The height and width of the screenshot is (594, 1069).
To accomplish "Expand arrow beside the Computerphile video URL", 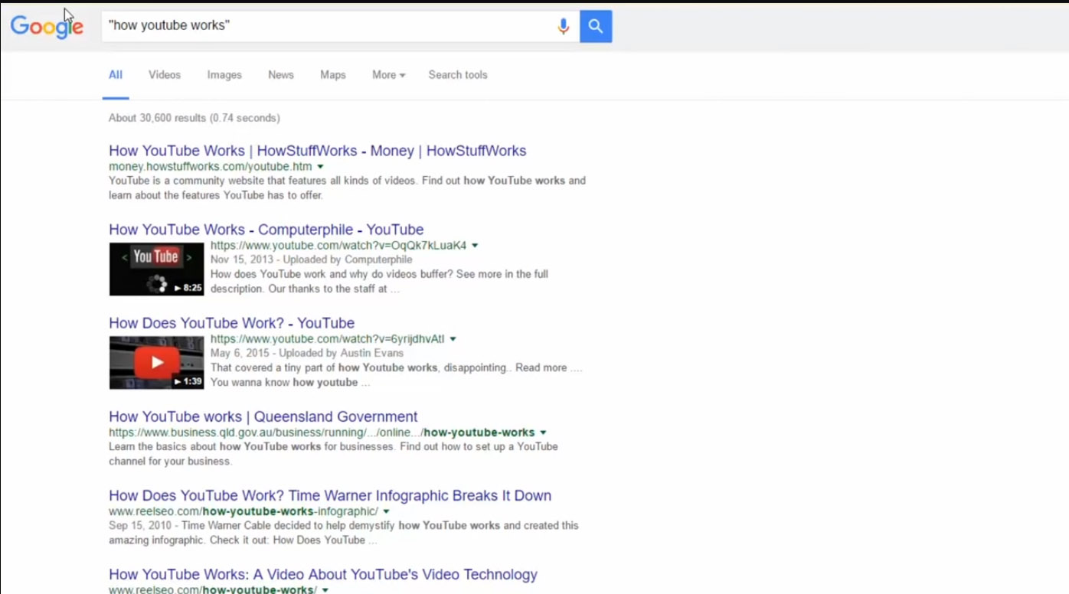I will 475,246.
